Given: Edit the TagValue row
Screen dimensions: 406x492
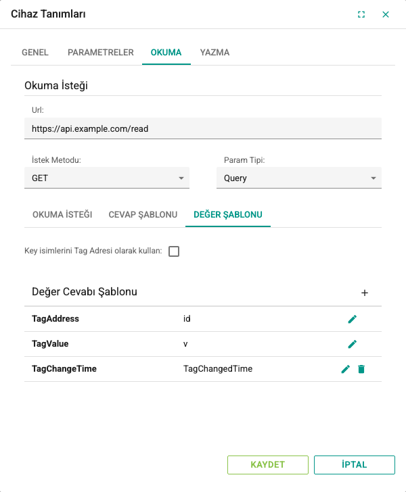Looking at the screenshot, I should [353, 344].
